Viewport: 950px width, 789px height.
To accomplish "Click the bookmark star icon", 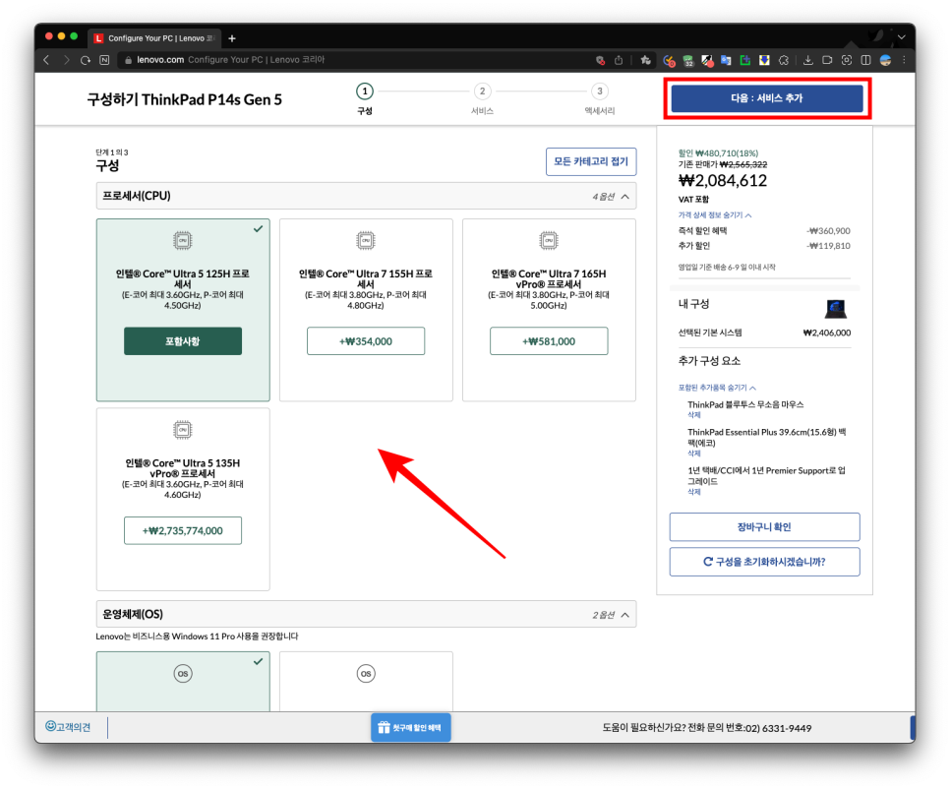I will (x=646, y=60).
